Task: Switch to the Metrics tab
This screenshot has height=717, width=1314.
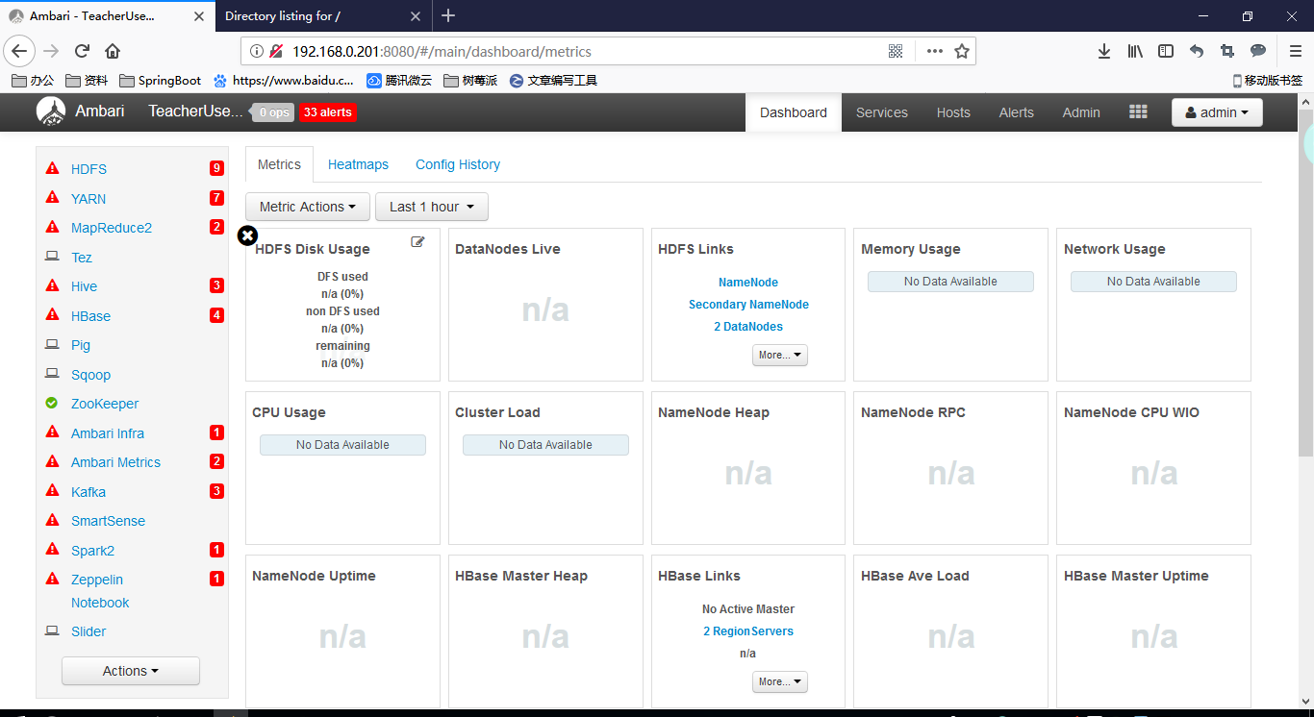Action: click(279, 164)
